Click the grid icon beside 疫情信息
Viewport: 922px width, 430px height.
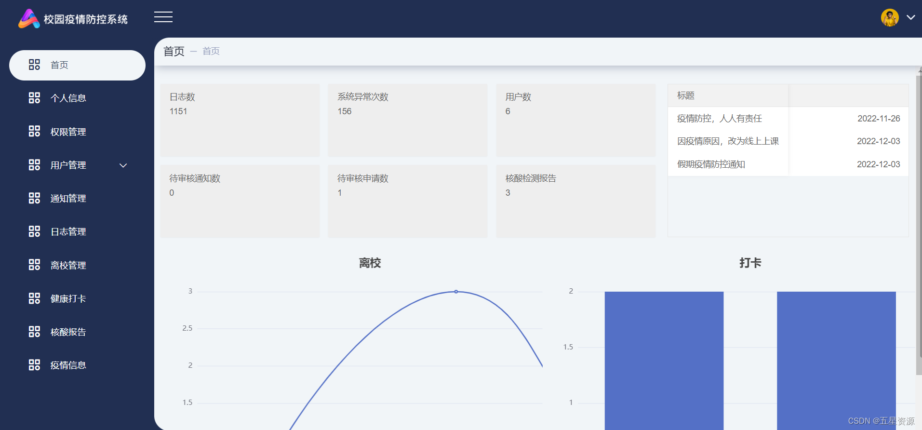(34, 365)
